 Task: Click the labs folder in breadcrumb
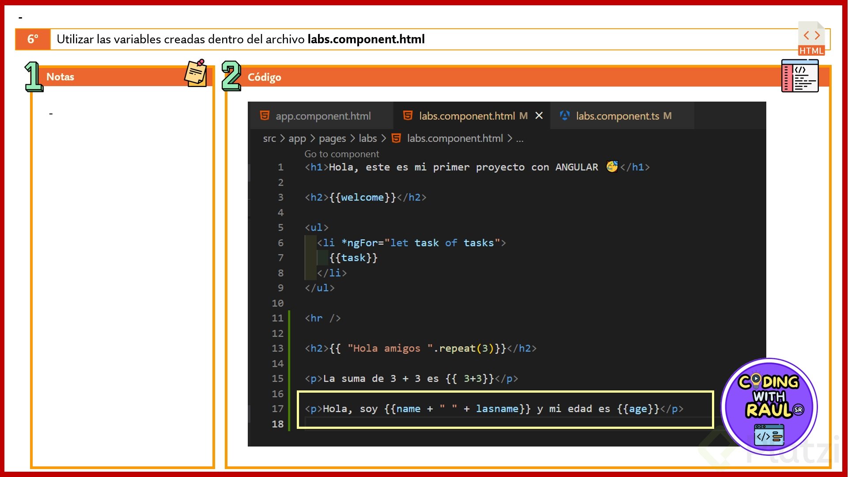click(x=367, y=139)
